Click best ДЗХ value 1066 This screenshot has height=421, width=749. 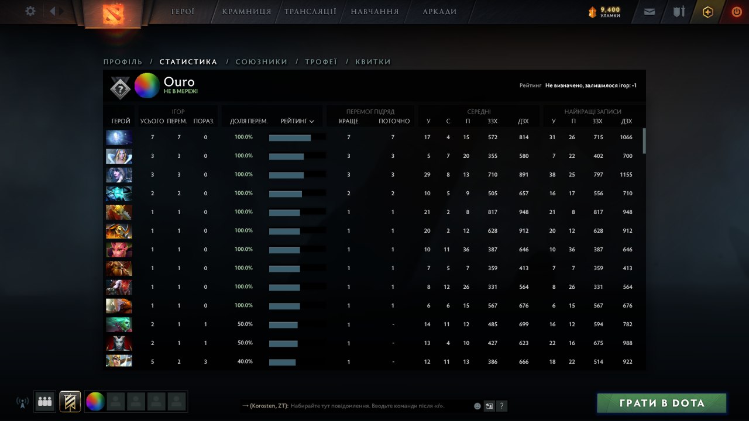pos(627,137)
